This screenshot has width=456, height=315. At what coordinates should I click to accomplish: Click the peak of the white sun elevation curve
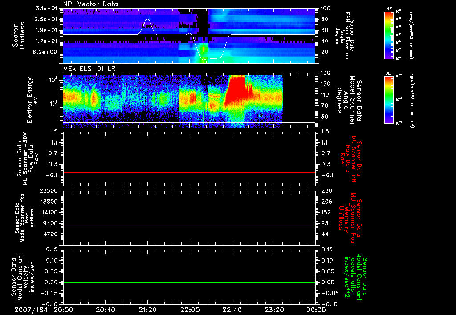pos(147,18)
